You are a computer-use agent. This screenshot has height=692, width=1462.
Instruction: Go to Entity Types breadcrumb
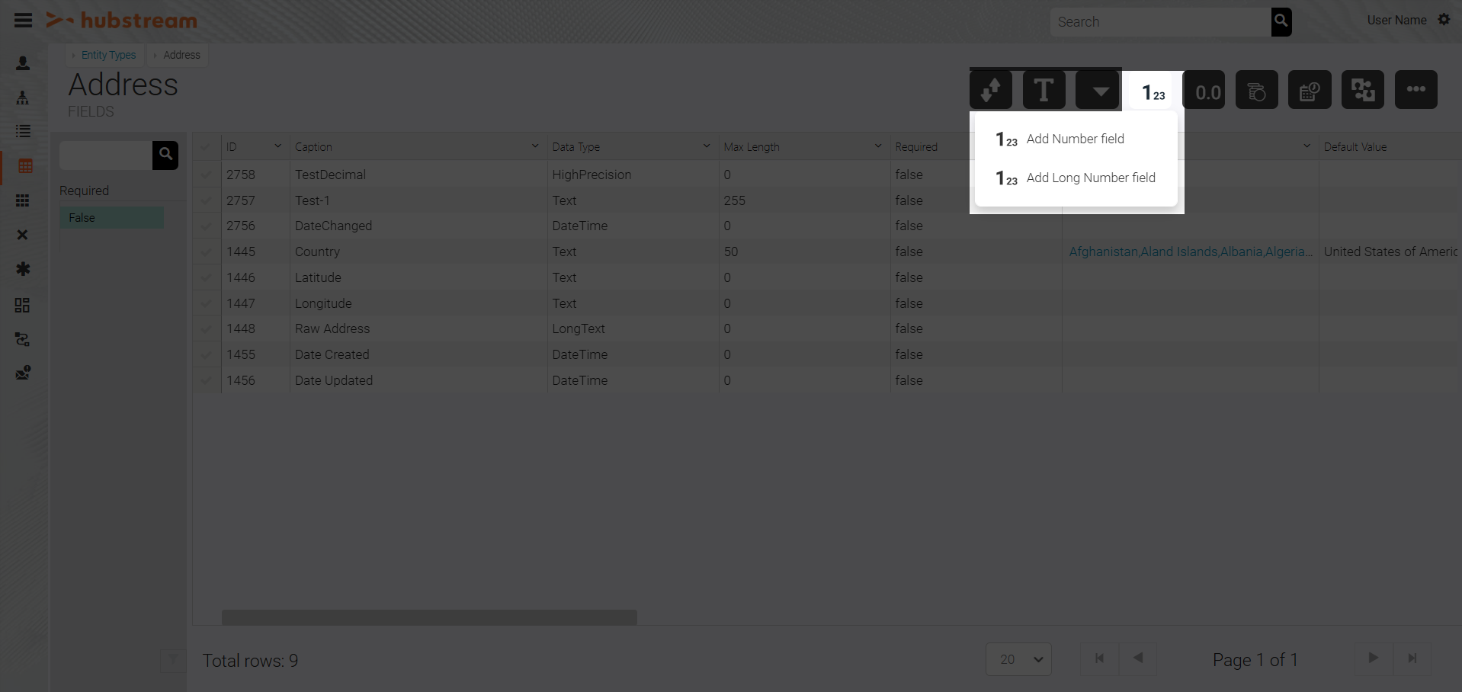[108, 55]
